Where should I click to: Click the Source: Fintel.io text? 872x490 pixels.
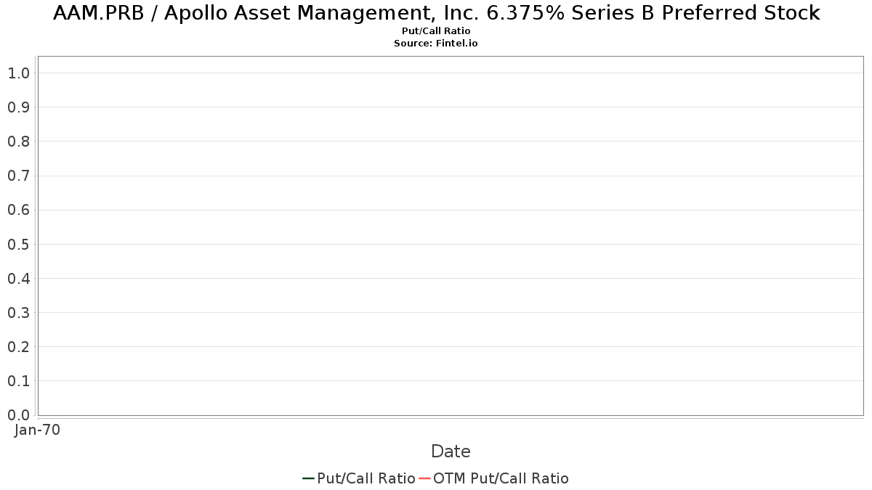click(x=436, y=44)
